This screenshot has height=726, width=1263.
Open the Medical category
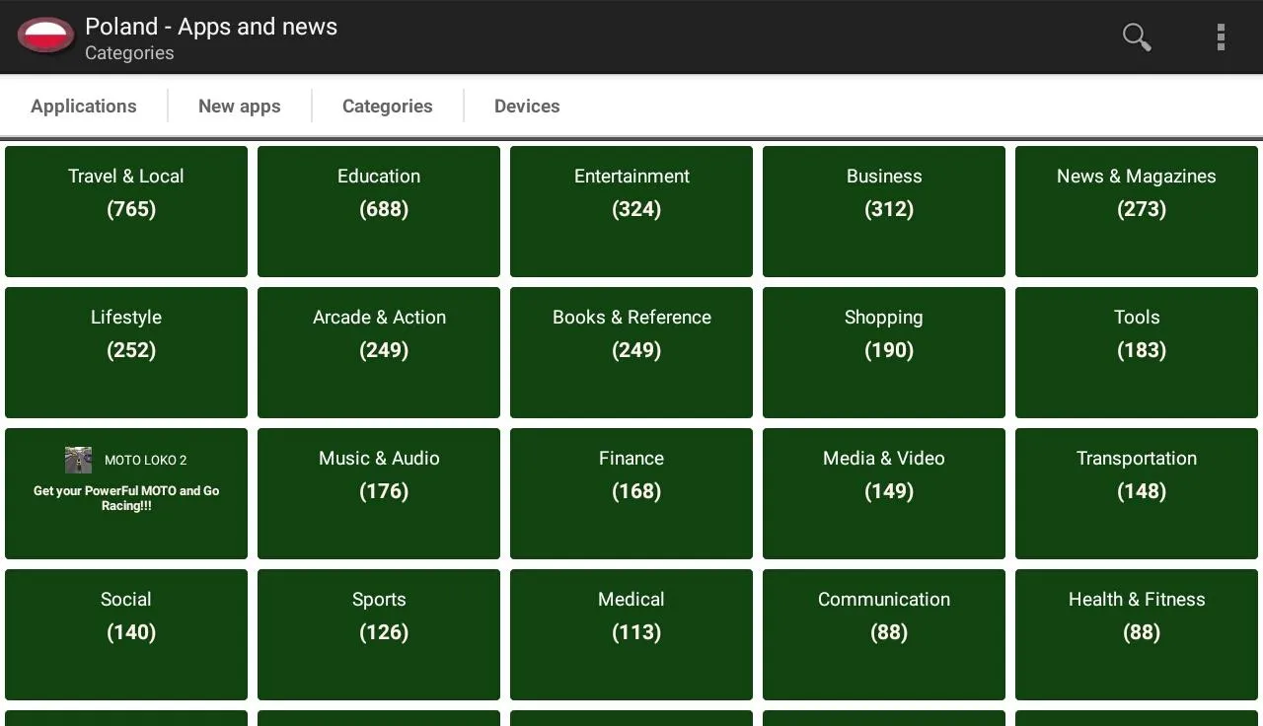point(631,634)
